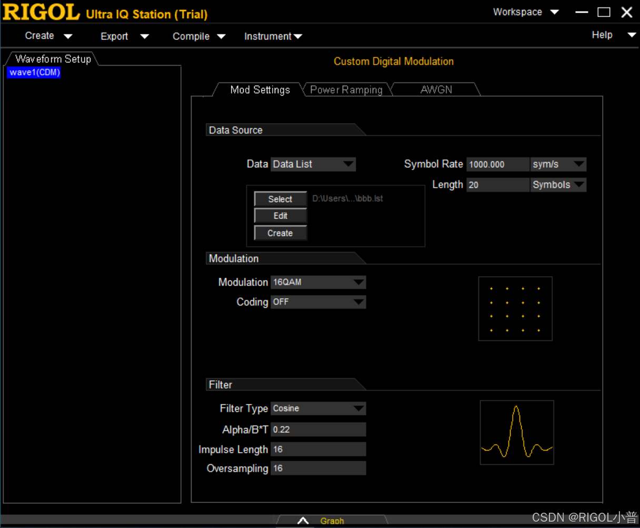640x528 pixels.
Task: Open the Help menu
Action: (x=613, y=35)
